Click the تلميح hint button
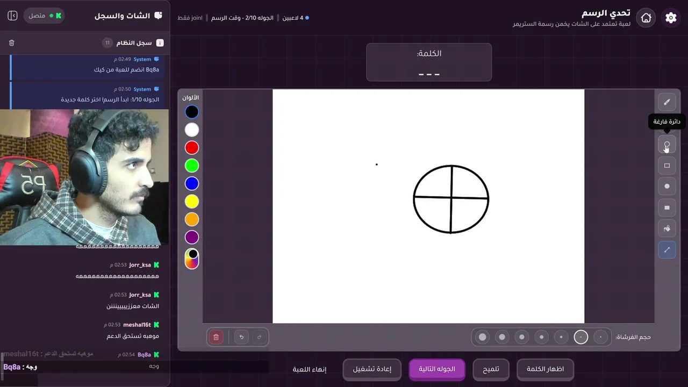The image size is (688, 387). click(x=490, y=369)
